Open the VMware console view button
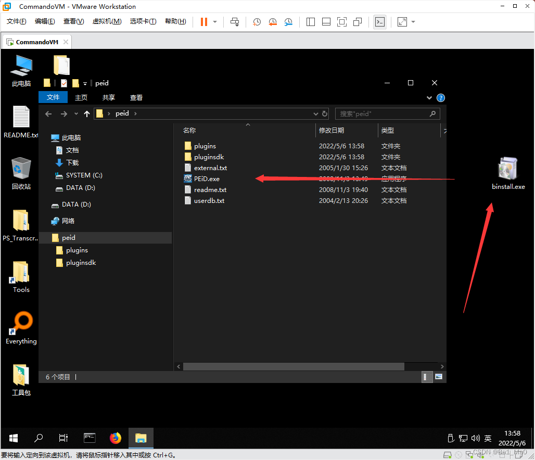This screenshot has width=535, height=460. pyautogui.click(x=380, y=22)
